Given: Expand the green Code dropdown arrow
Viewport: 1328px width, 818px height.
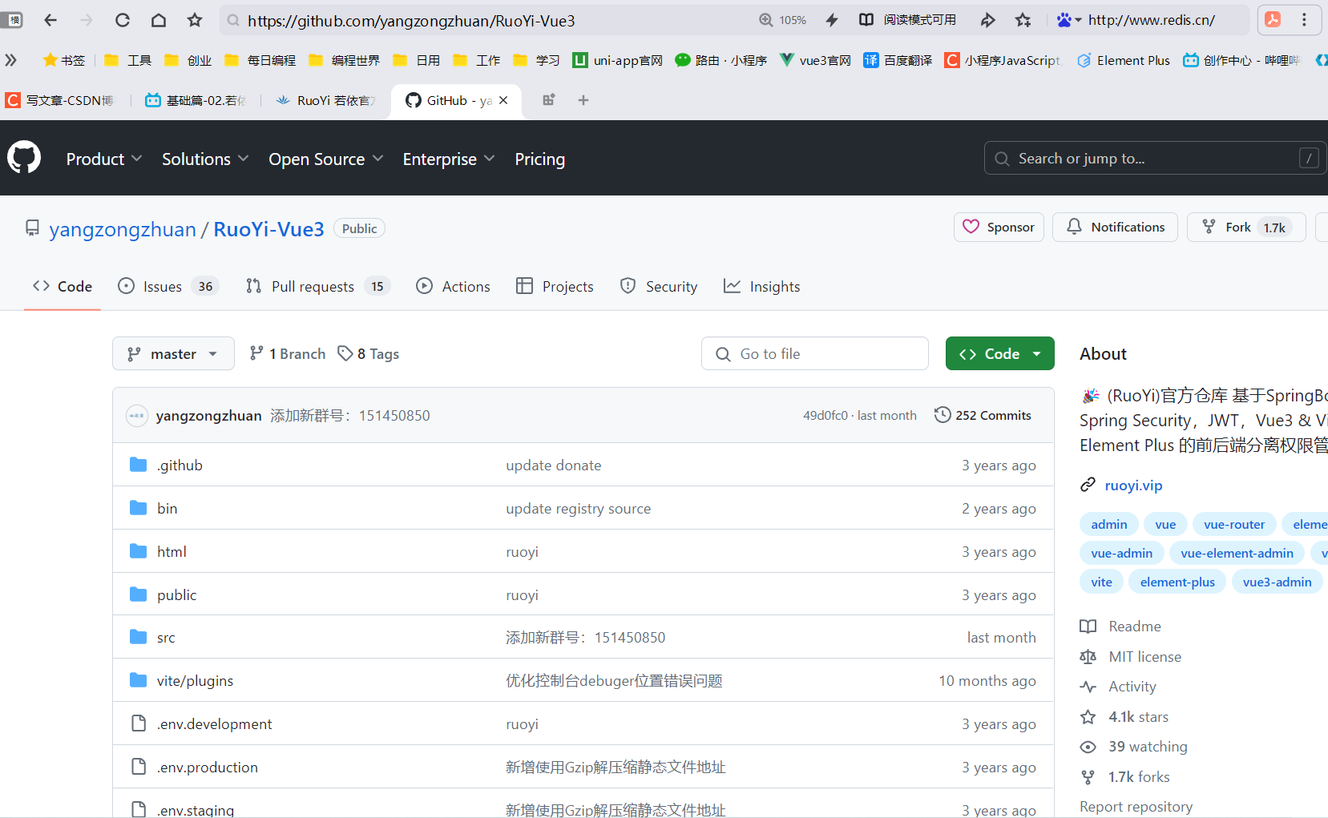Looking at the screenshot, I should tap(1038, 353).
